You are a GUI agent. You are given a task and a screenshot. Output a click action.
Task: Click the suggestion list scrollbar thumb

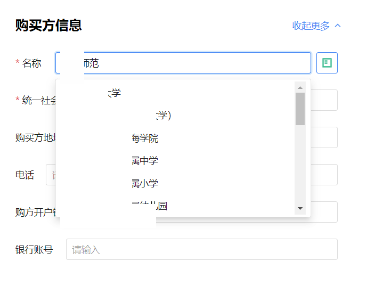click(300, 109)
